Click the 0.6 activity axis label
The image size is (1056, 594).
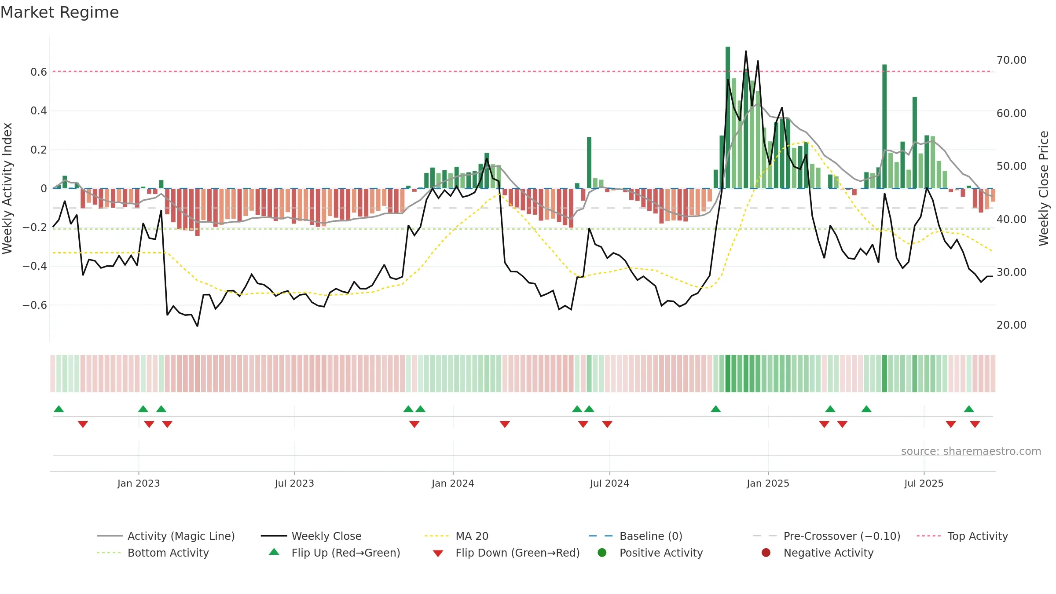click(39, 72)
